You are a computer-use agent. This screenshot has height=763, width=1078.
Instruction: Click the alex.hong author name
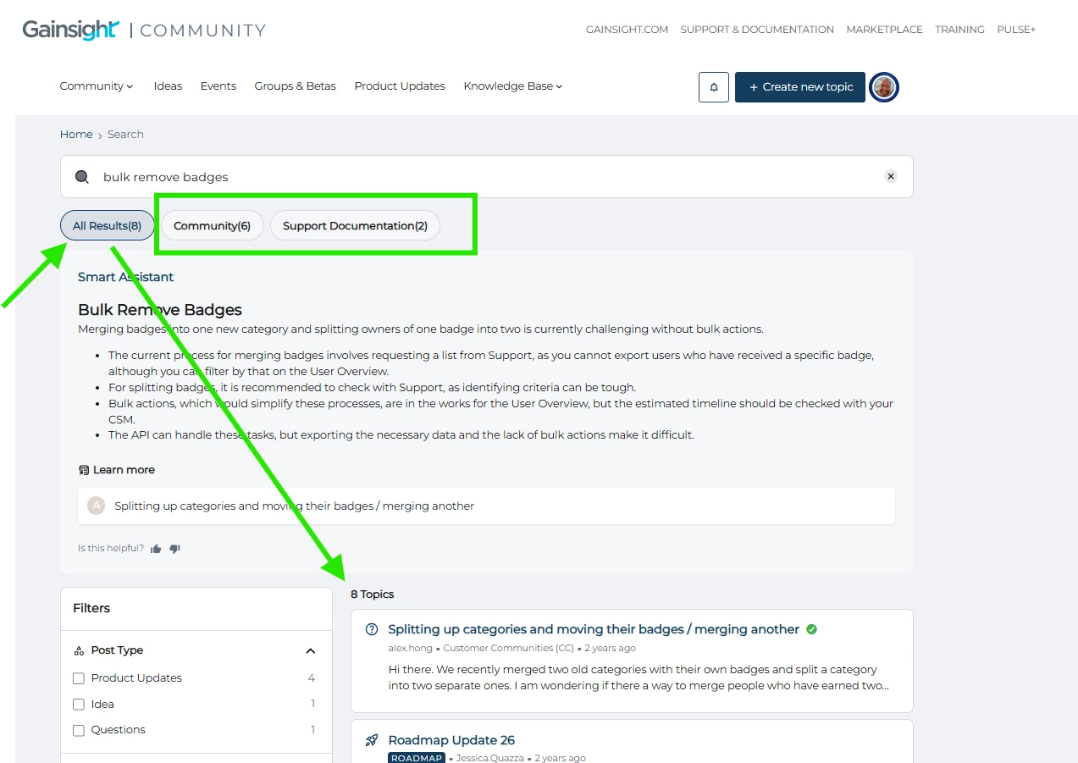click(410, 649)
